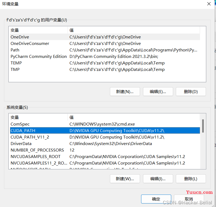
Task: Click the 值 header in user variables
Action: 134,30
